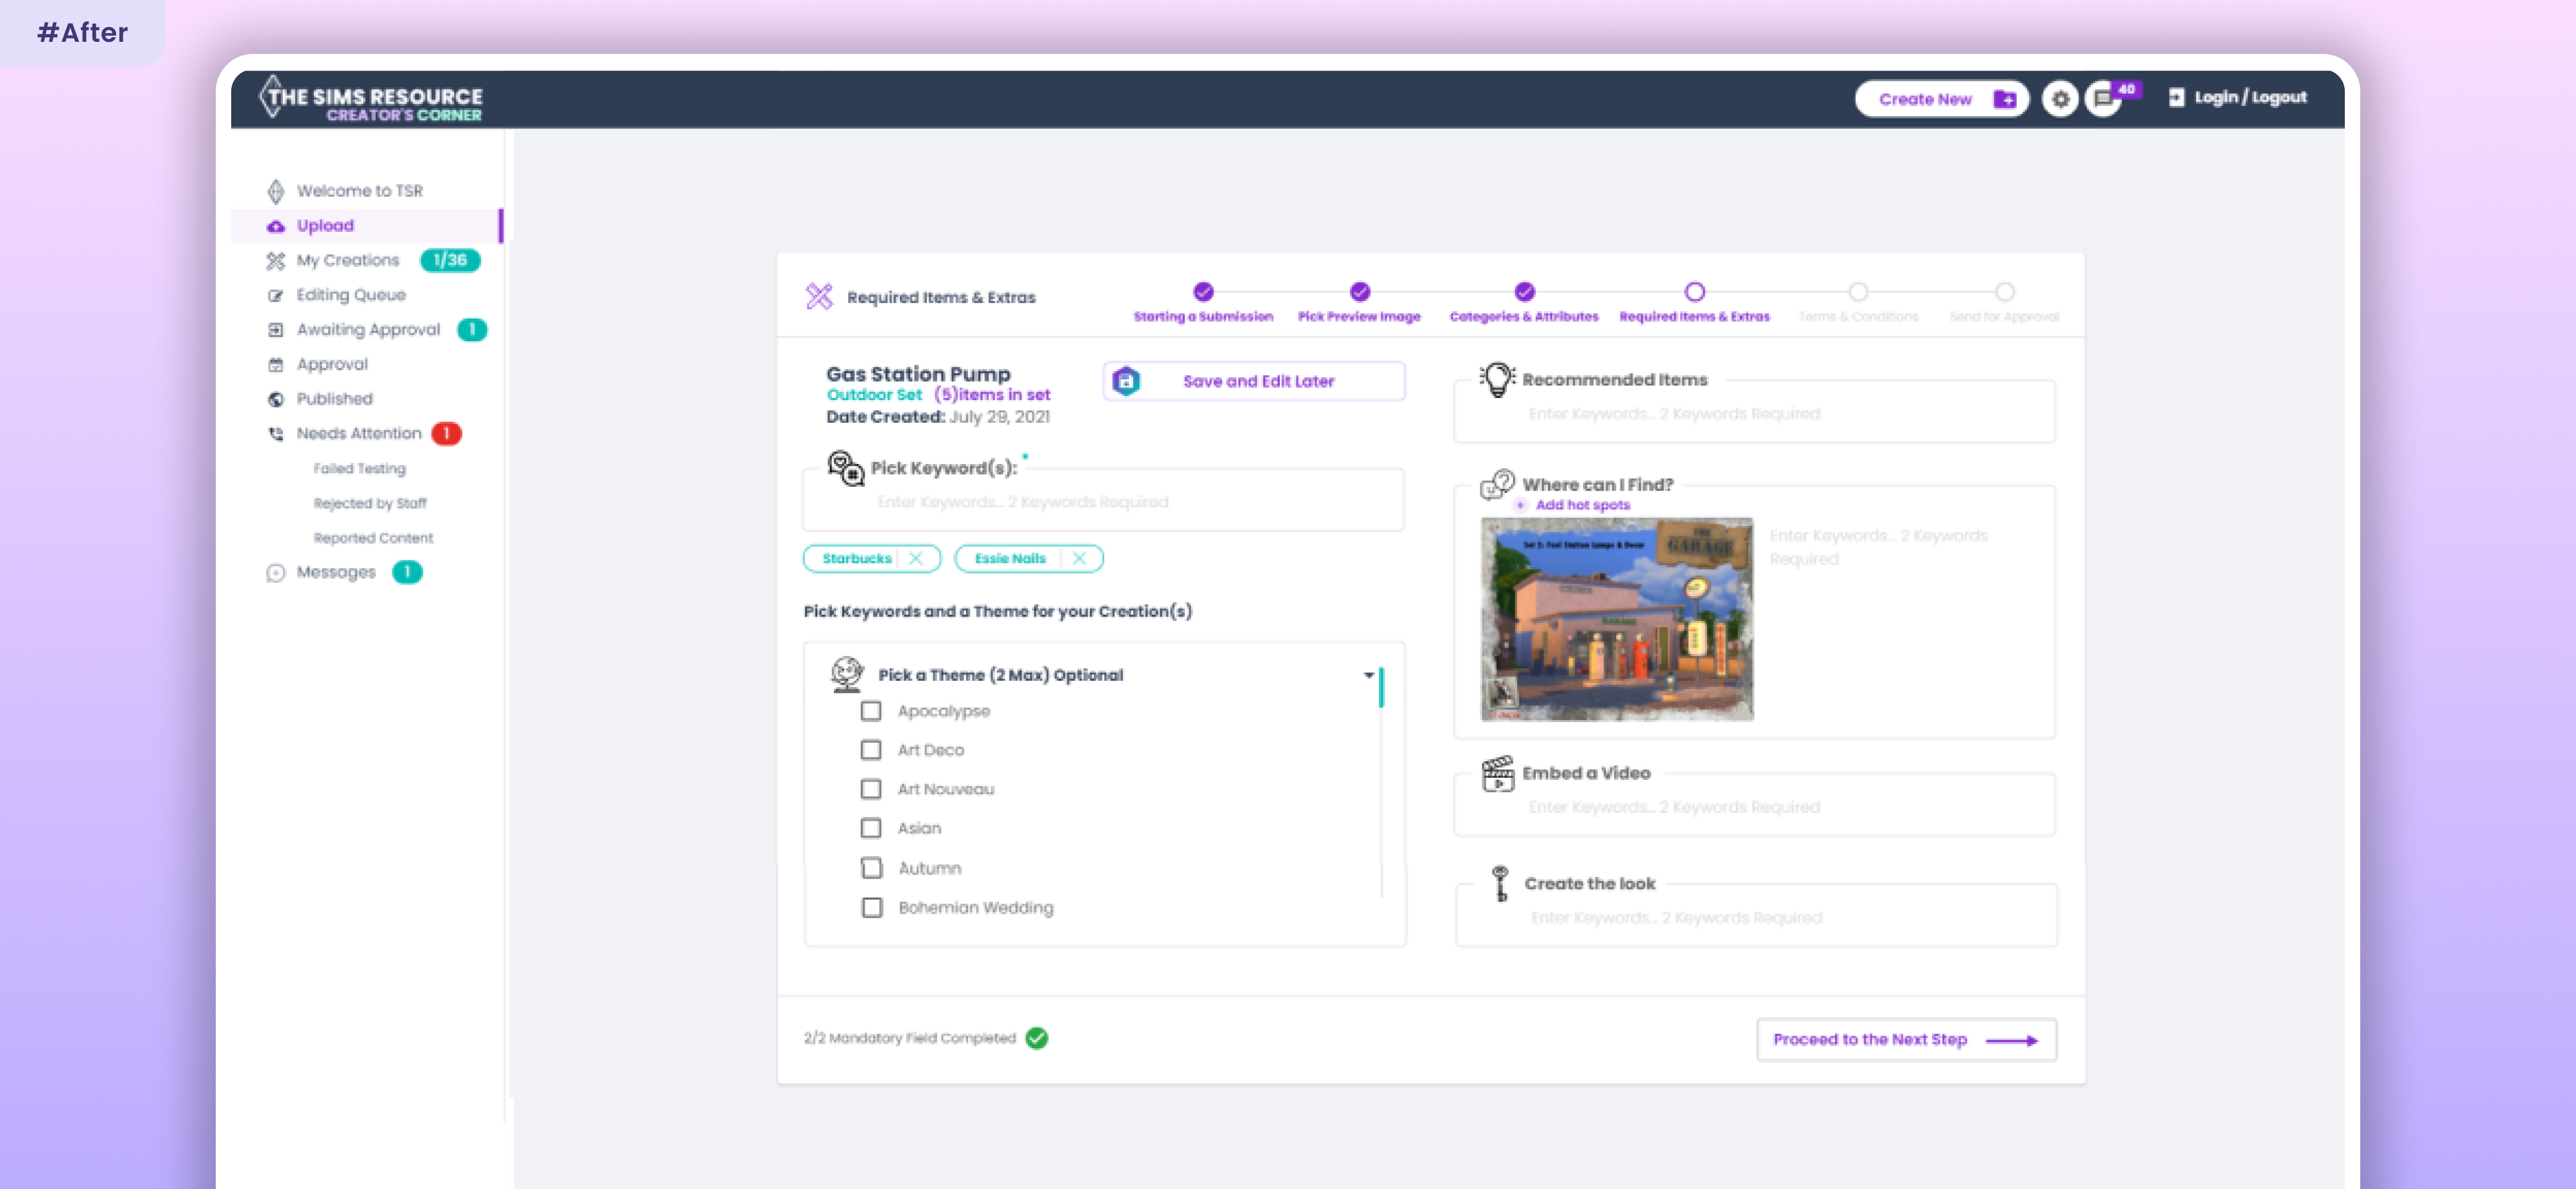Click the Messages chat bubble icon

point(276,573)
